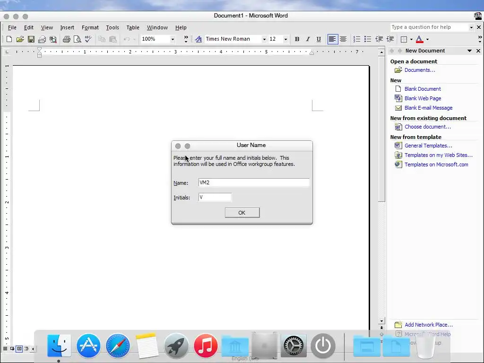
Task: Open System Preferences gear in dock
Action: point(294,346)
